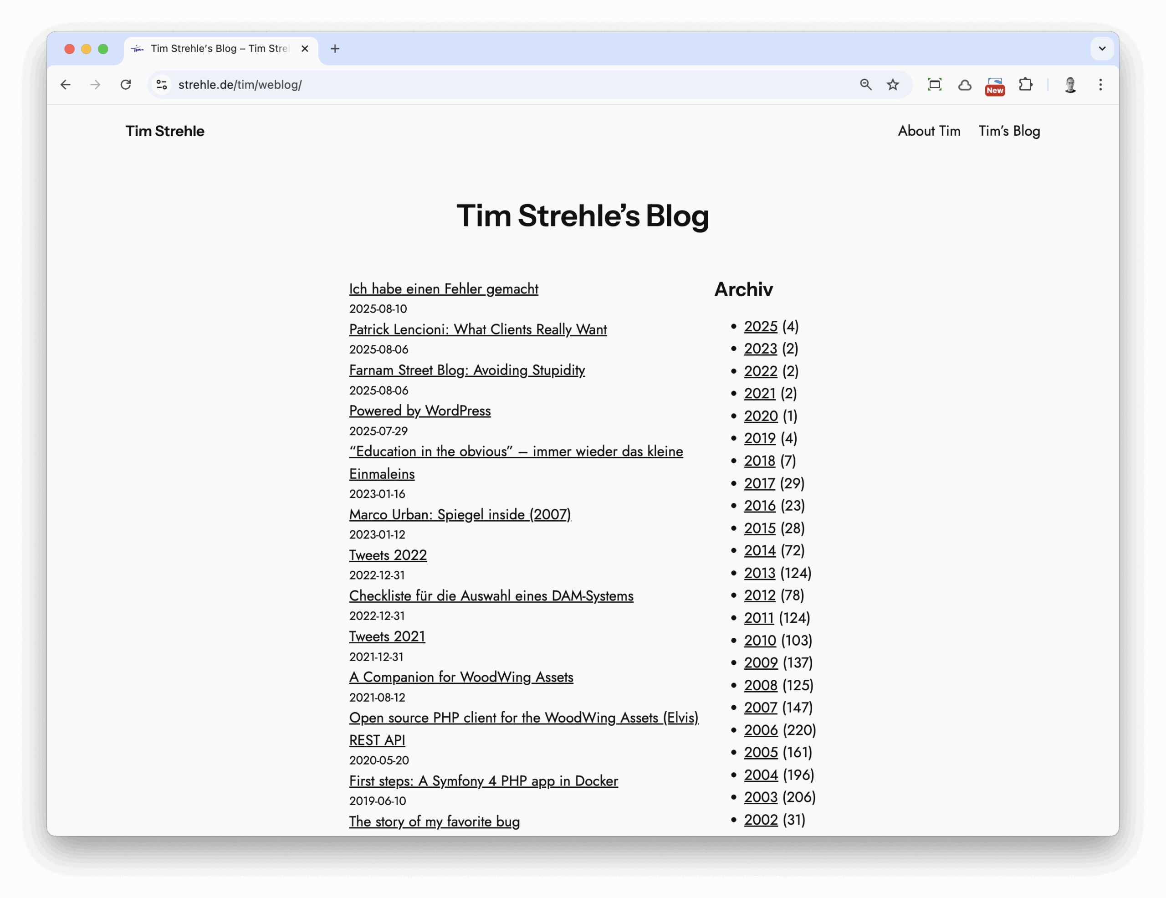Open the About Tim menu item
Screen dimensions: 1166x898
[x=928, y=131]
